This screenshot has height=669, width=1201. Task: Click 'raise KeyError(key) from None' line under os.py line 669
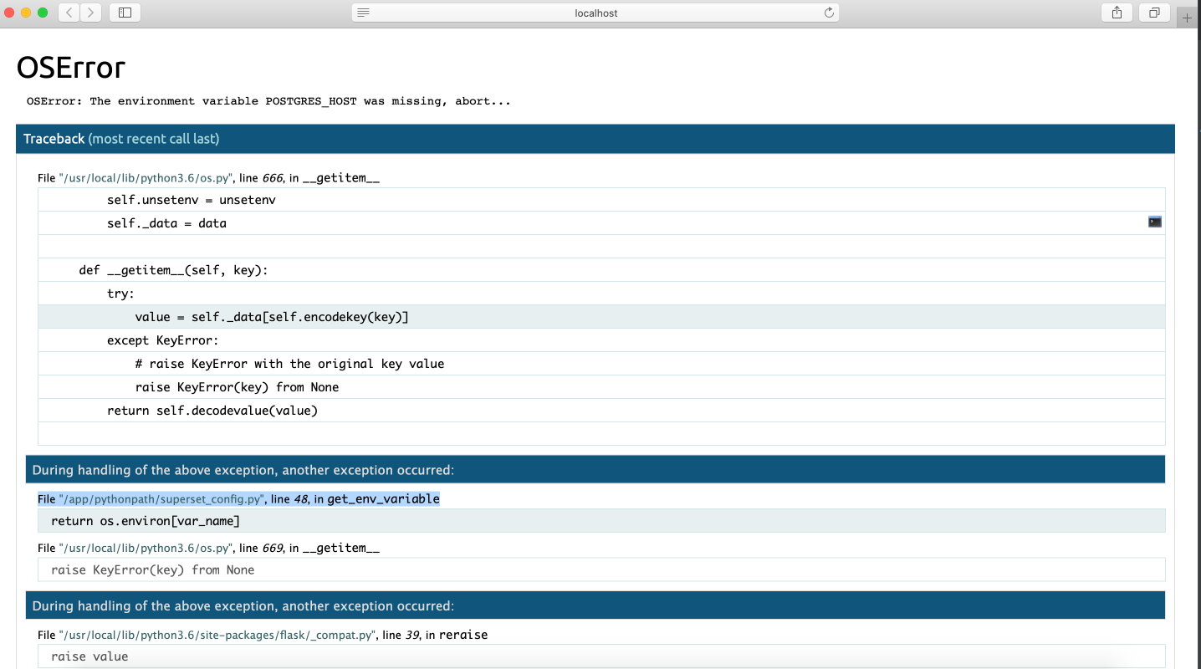(x=601, y=569)
